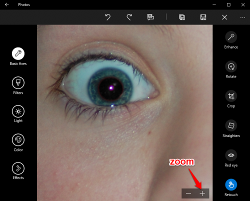Open the Crop tool

point(231,96)
